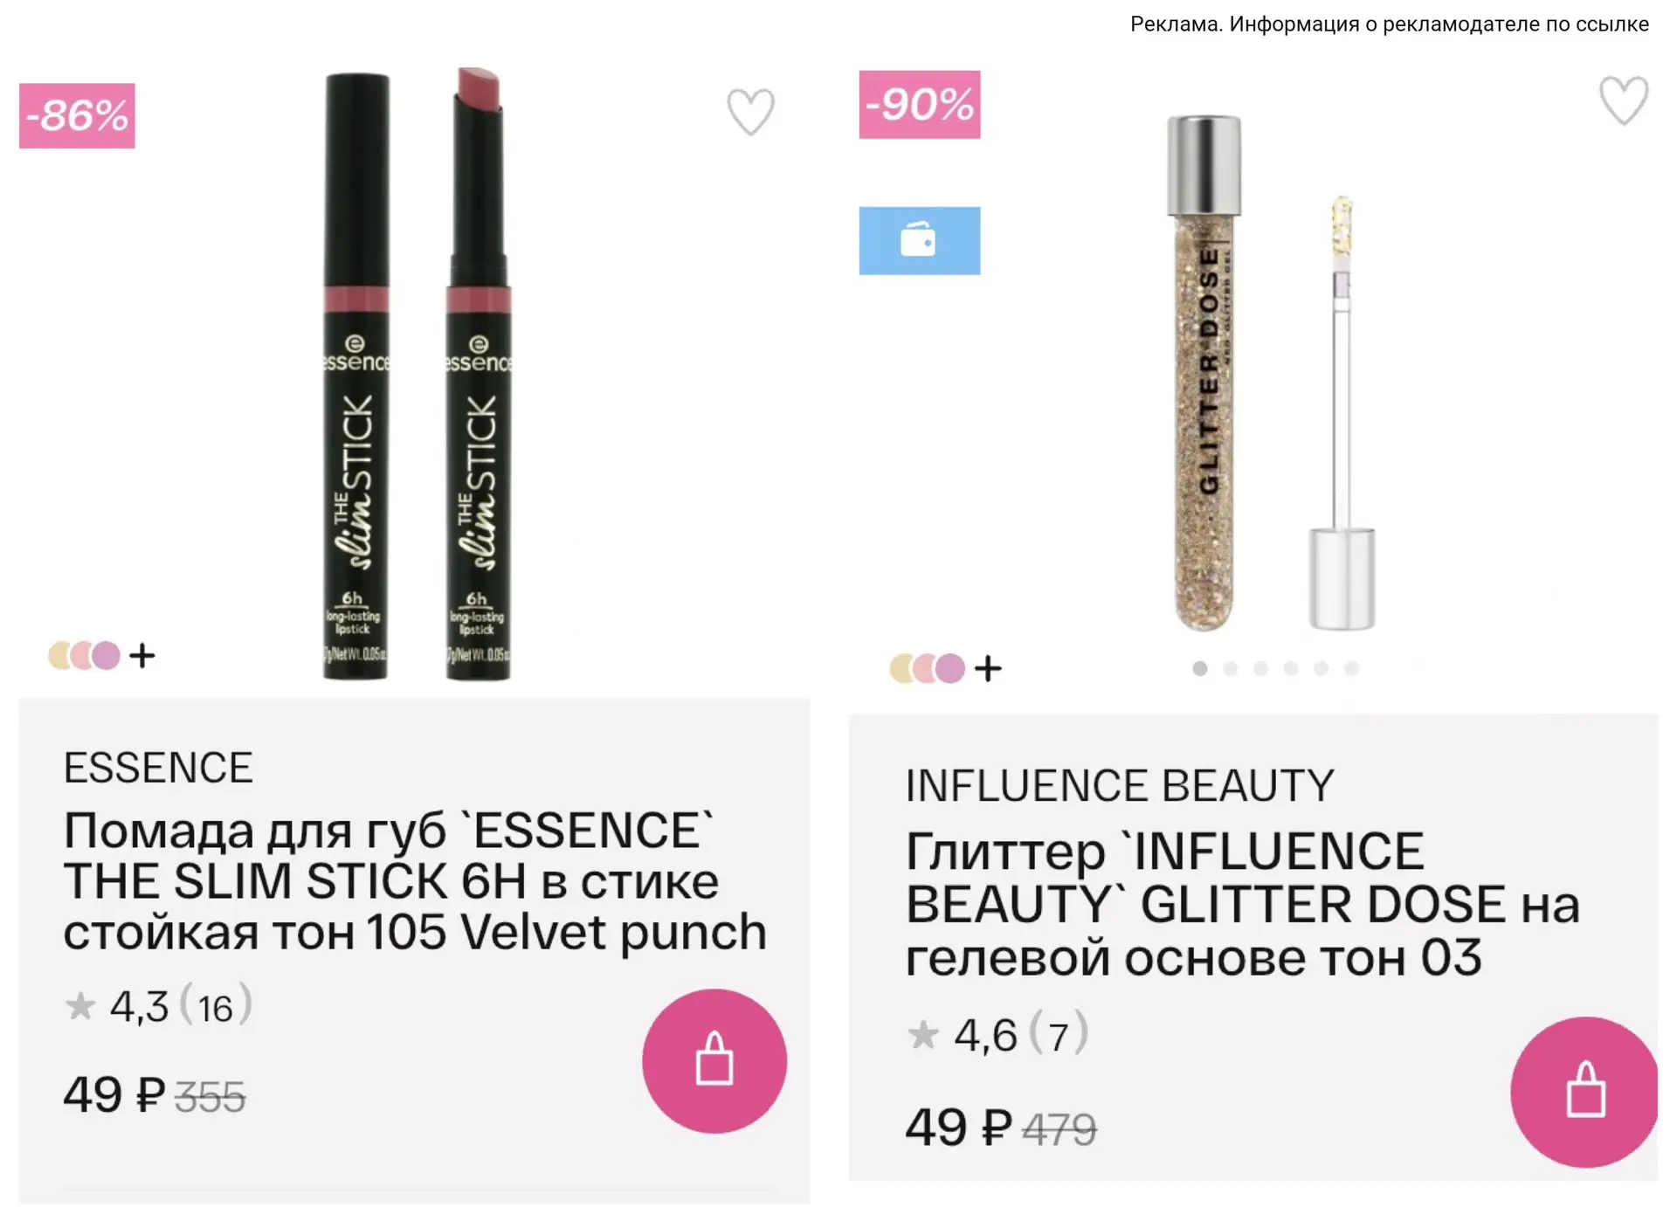The width and height of the screenshot is (1677, 1207).
Task: Open the INFLUENCE BEAUTY brand link
Action: (1120, 785)
